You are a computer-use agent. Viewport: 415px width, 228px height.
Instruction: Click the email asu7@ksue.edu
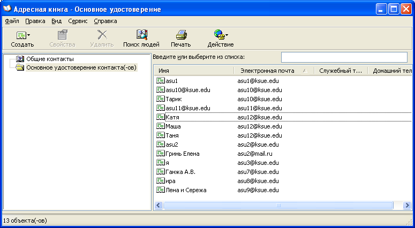258,172
